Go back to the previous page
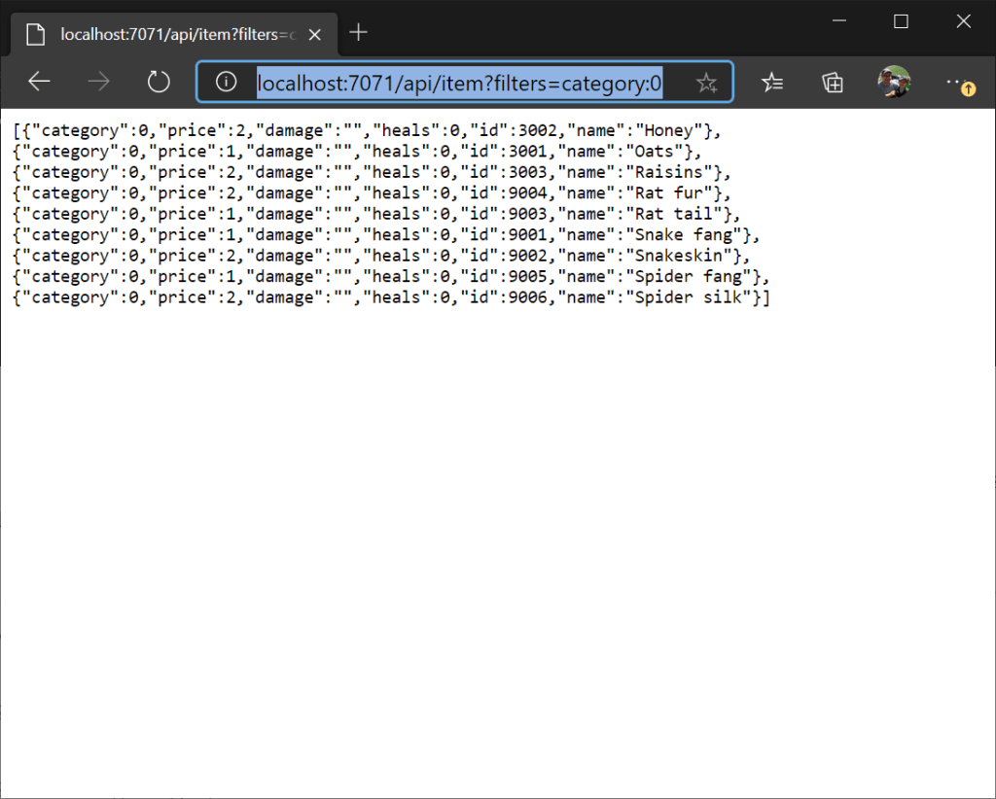This screenshot has height=799, width=996. click(39, 83)
